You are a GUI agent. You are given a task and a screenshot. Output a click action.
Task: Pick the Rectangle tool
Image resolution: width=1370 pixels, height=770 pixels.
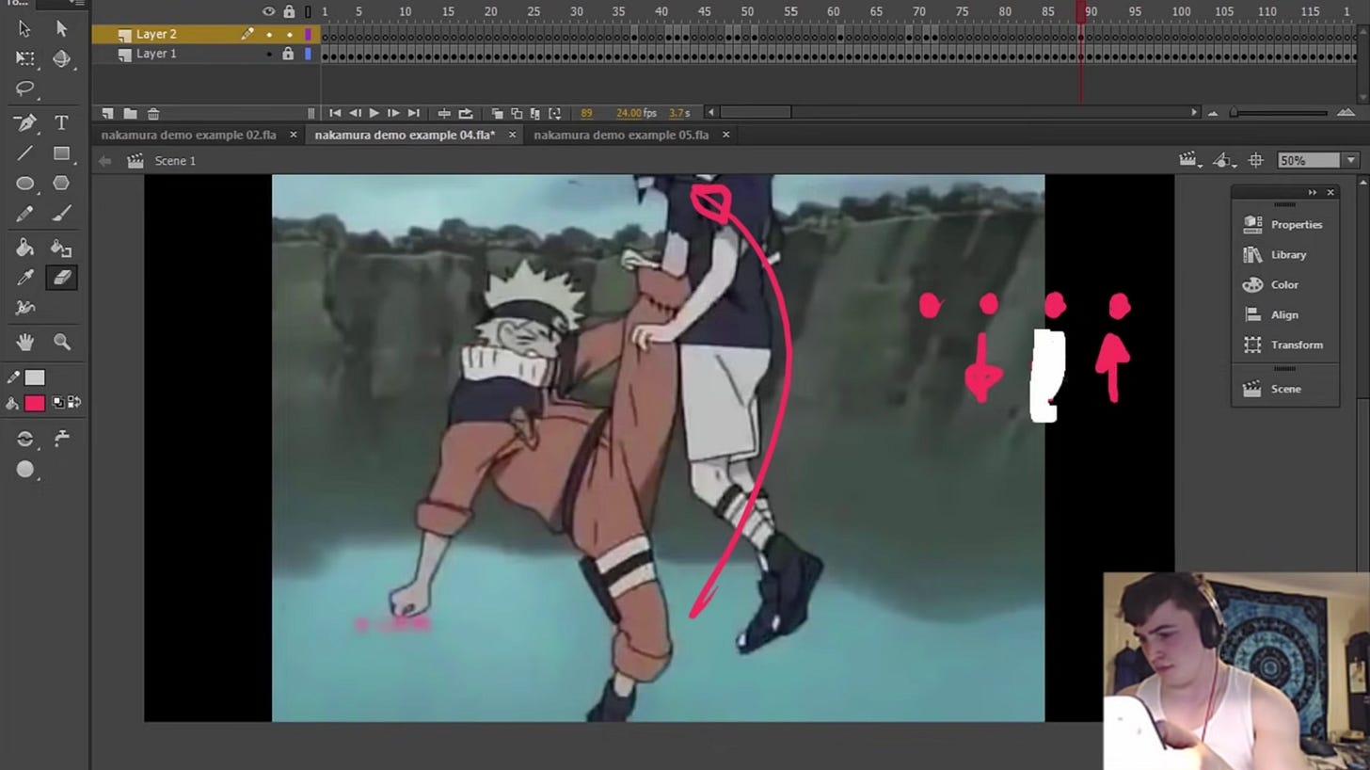[x=61, y=152]
